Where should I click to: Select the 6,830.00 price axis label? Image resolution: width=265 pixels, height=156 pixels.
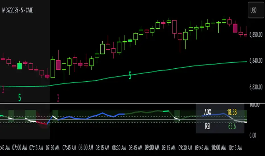256,87
